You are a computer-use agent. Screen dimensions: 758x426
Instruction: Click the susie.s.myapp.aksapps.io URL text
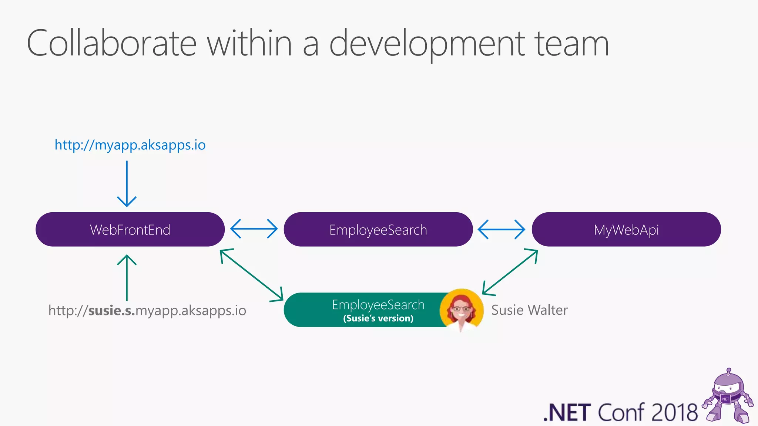pos(147,310)
